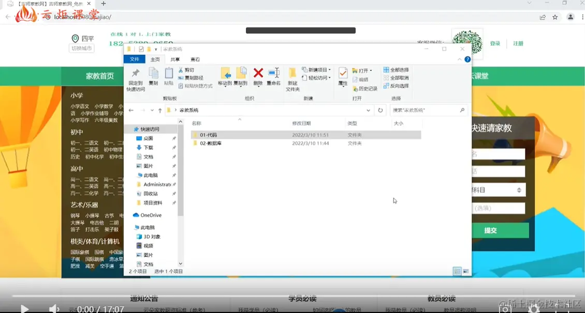Switch to the 共享 (Share) ribbon tab

(175, 59)
